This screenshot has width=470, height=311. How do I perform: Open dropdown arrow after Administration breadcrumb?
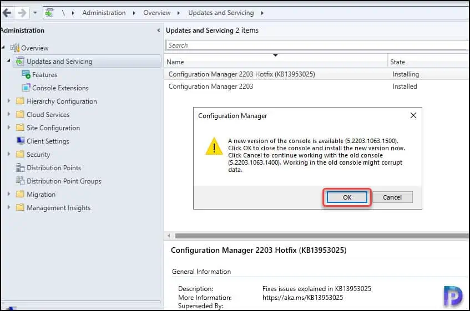point(134,13)
